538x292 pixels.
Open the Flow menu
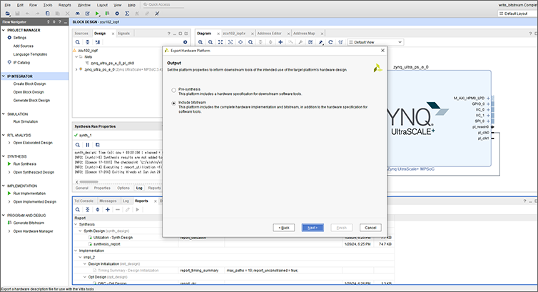click(x=33, y=5)
